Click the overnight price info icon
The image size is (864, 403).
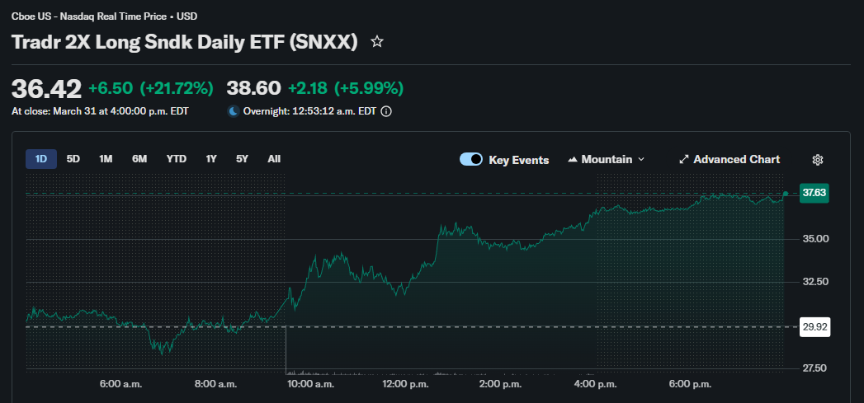coord(387,111)
